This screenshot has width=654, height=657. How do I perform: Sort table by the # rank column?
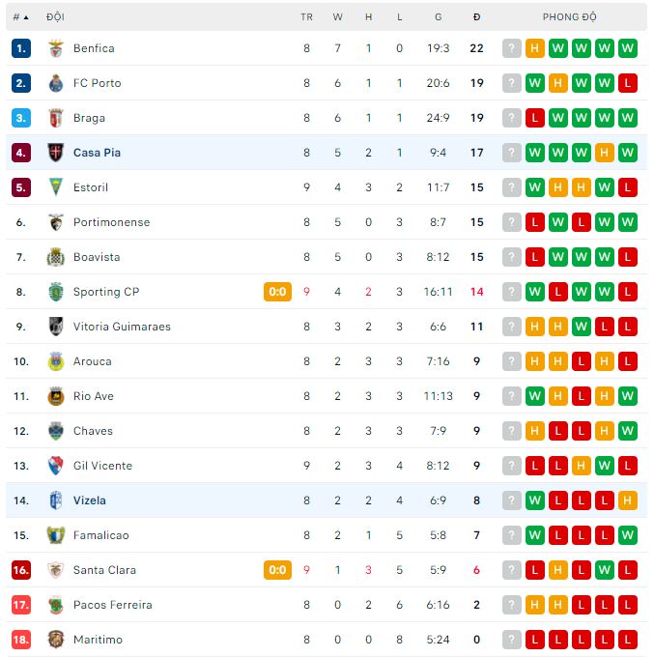(x=20, y=16)
